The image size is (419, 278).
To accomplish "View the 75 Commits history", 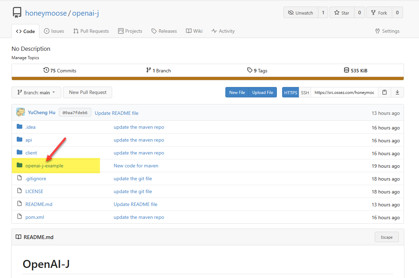I will click(60, 70).
